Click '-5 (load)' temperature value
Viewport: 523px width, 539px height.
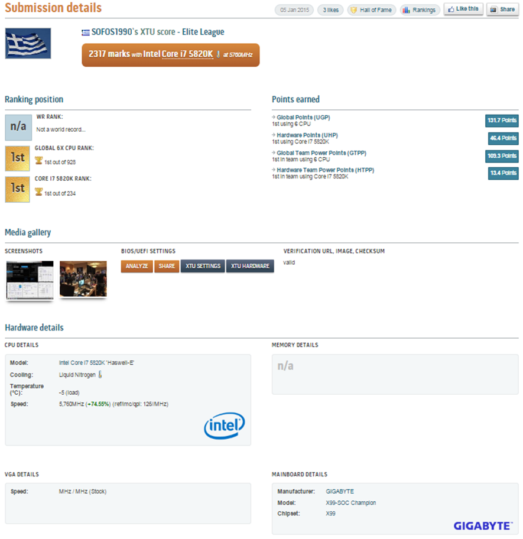[x=69, y=393]
